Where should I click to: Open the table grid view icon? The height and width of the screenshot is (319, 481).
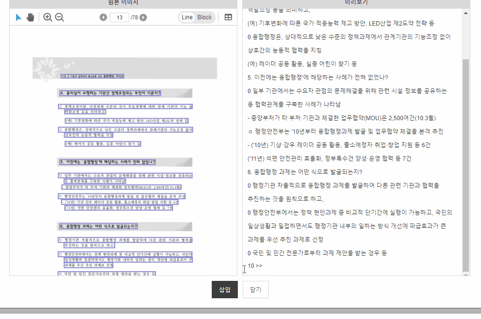[x=228, y=17]
